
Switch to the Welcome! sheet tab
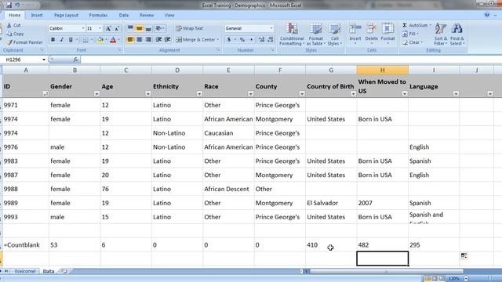(x=25, y=271)
